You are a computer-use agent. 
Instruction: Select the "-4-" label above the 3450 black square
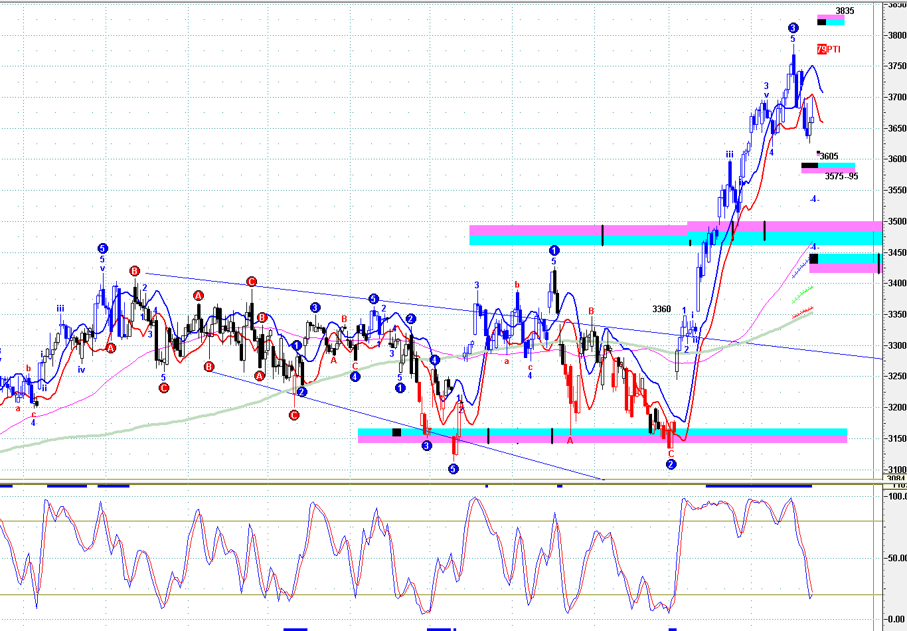815,247
